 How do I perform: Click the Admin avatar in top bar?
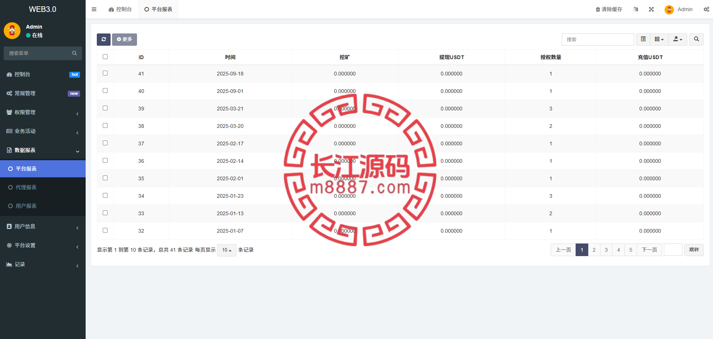[x=669, y=10]
